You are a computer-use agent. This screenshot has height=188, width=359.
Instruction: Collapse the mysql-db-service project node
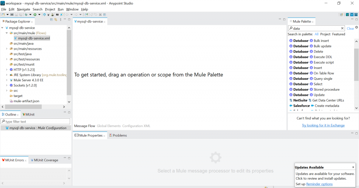pyautogui.click(x=2, y=28)
